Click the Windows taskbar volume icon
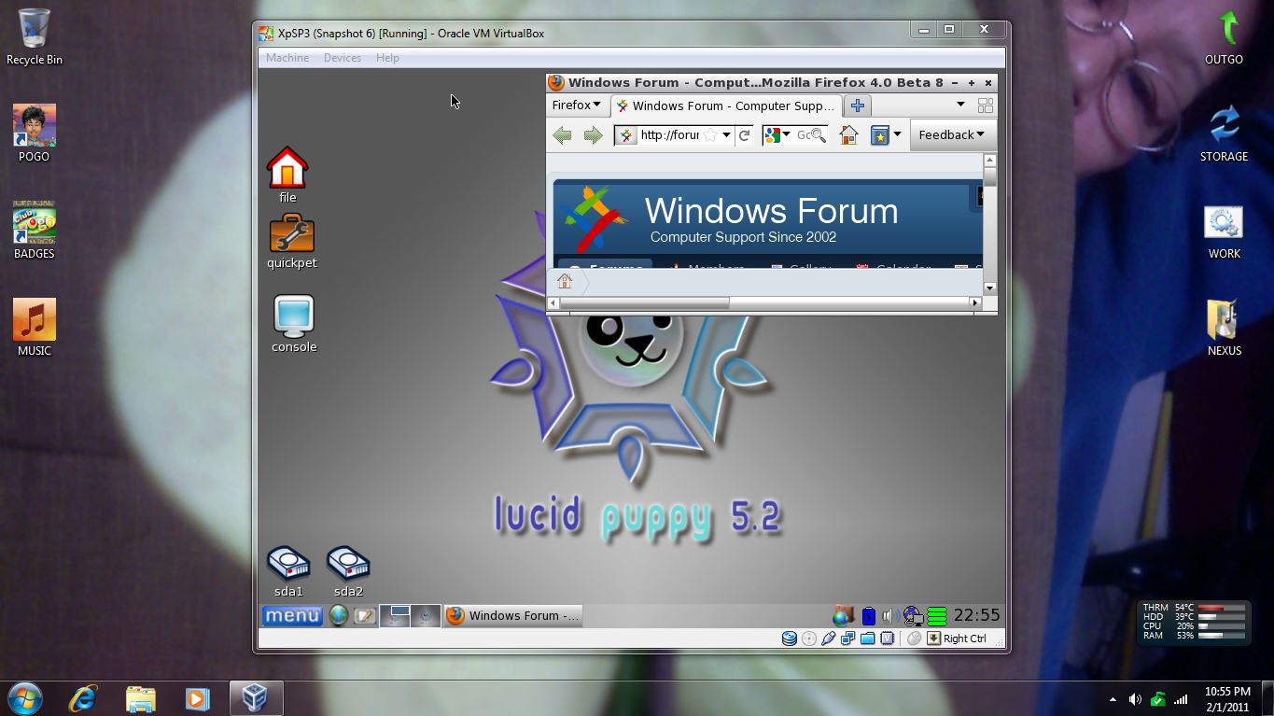The image size is (1274, 716). point(1135,699)
